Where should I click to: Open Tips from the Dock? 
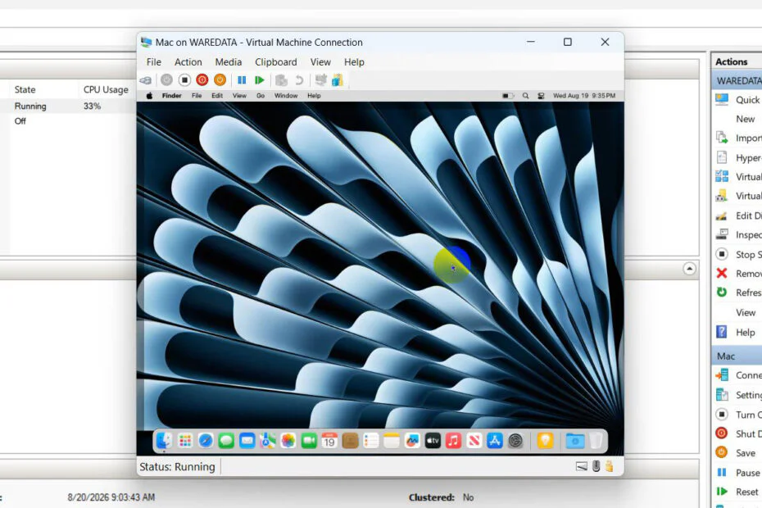point(545,441)
